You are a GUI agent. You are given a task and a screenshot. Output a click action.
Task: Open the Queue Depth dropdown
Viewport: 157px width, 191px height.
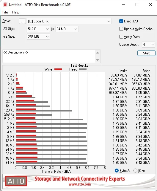[x=148, y=45]
